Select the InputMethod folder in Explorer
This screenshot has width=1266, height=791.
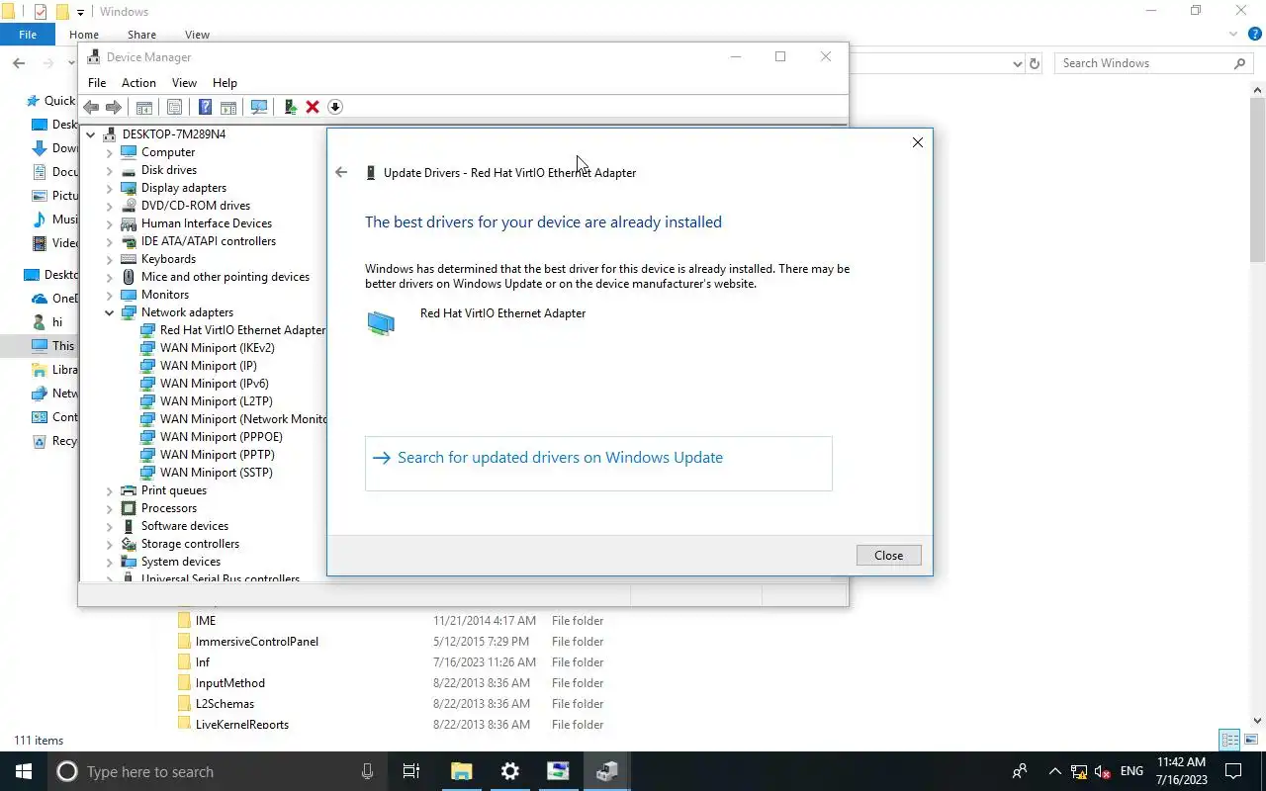click(x=230, y=683)
